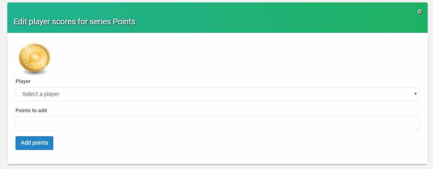The image size is (433, 169).
Task: Expand the Player combo box list
Action: [x=217, y=94]
